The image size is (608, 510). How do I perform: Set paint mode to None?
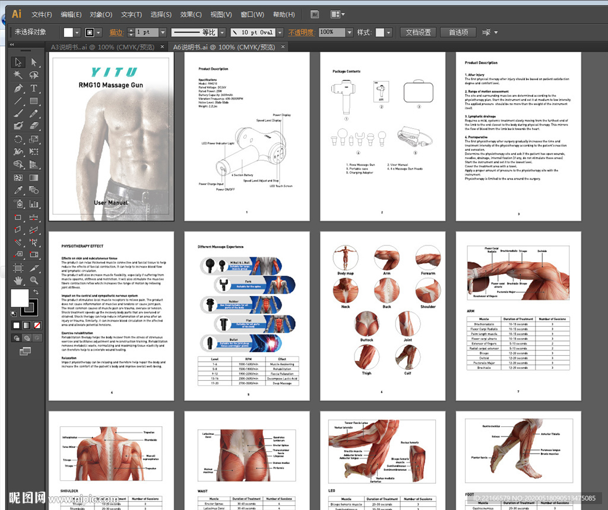37,326
